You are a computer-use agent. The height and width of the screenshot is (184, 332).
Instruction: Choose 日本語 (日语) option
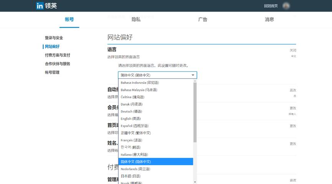[155, 176]
